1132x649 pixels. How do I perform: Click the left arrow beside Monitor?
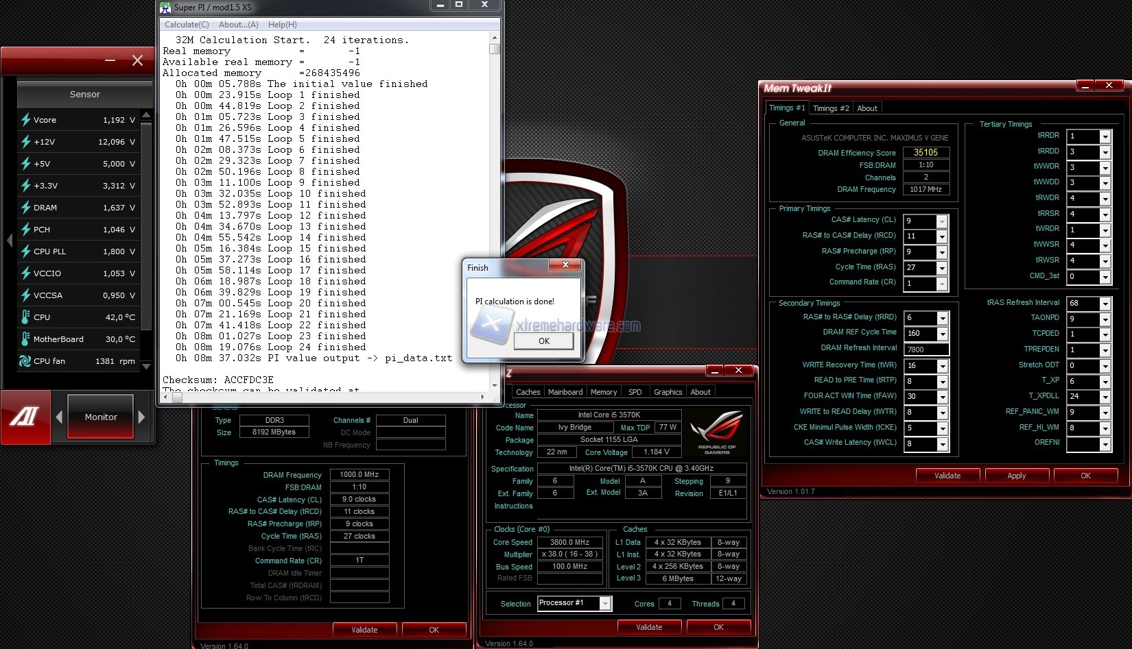(59, 417)
